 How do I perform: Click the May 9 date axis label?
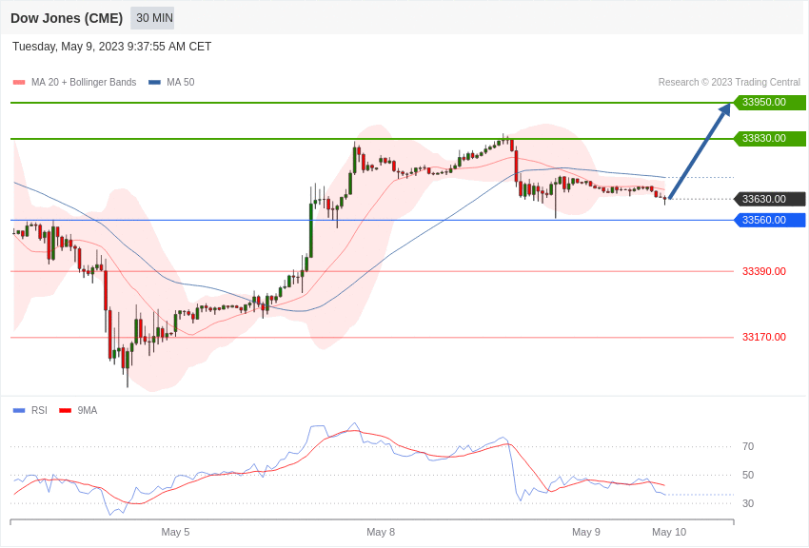[x=586, y=532]
